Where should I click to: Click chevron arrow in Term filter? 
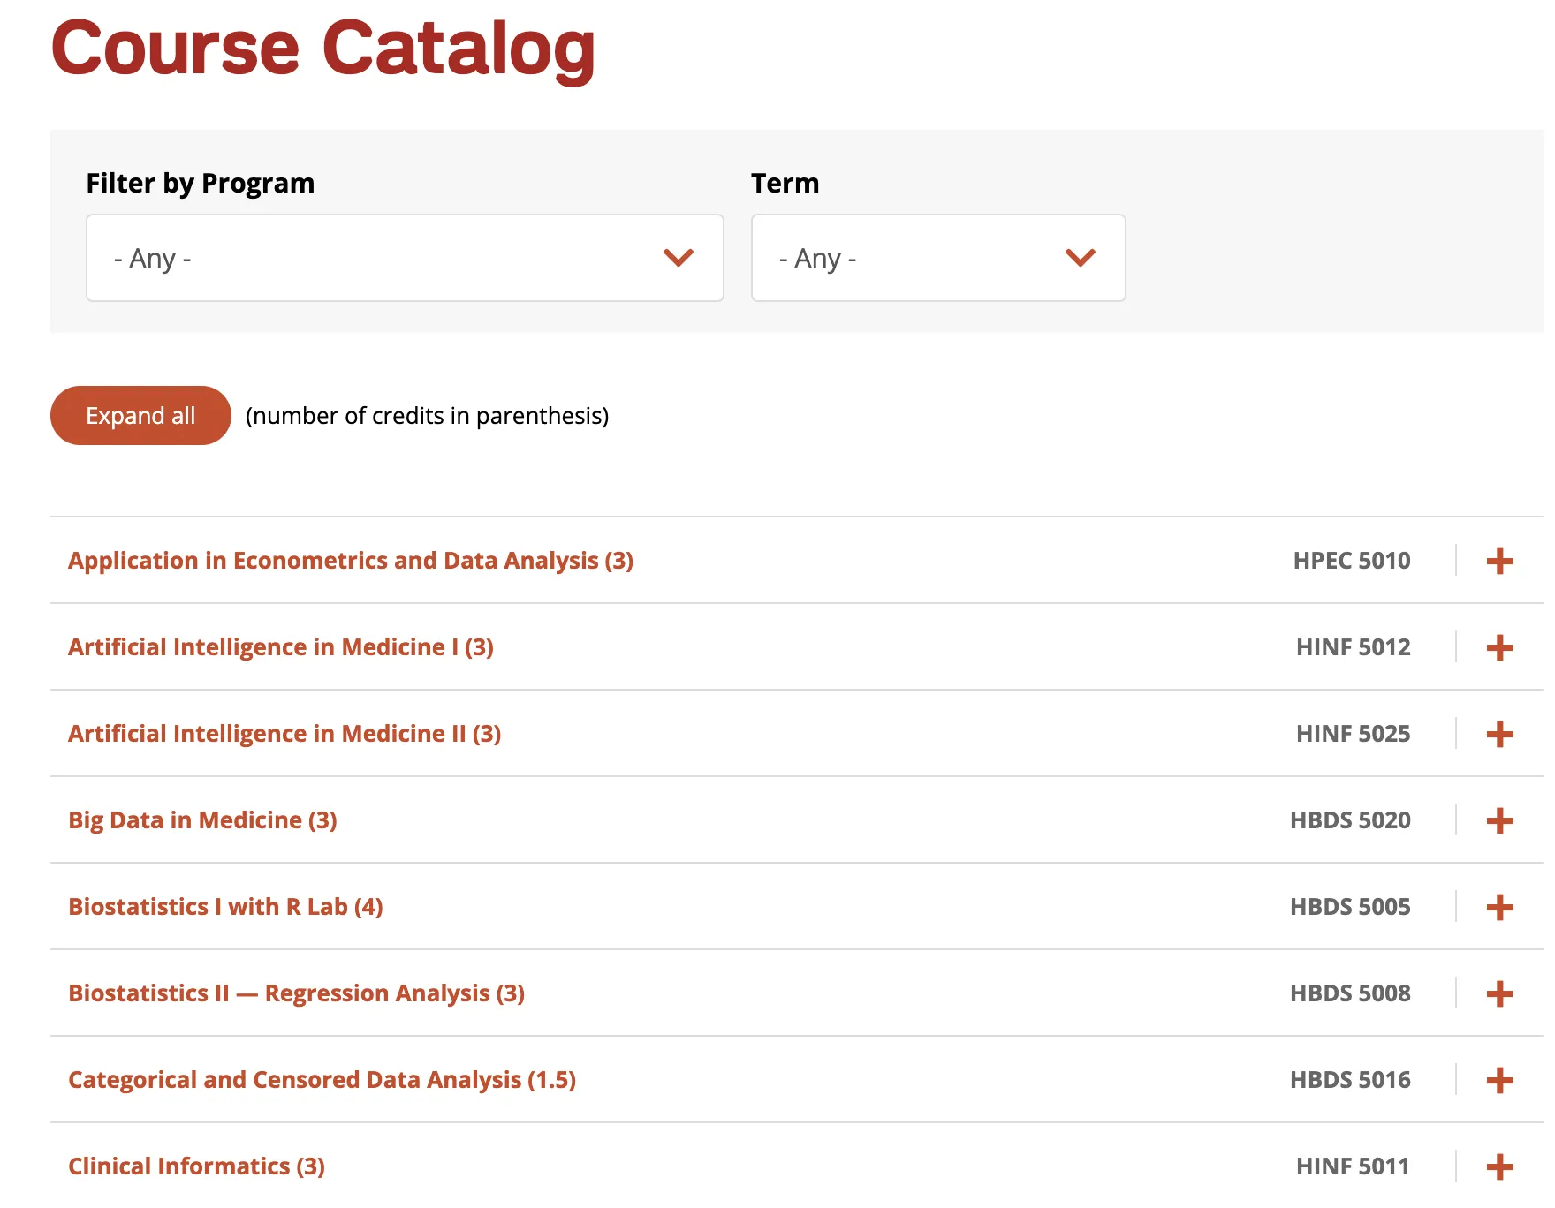tap(1080, 258)
